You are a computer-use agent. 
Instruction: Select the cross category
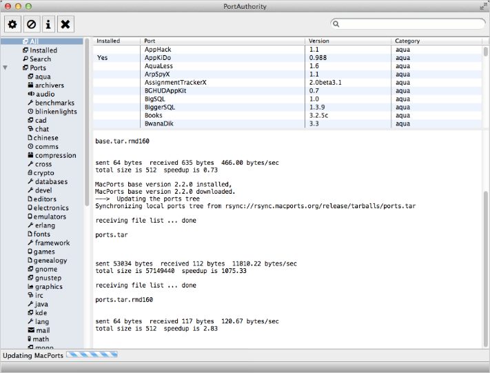[40, 164]
